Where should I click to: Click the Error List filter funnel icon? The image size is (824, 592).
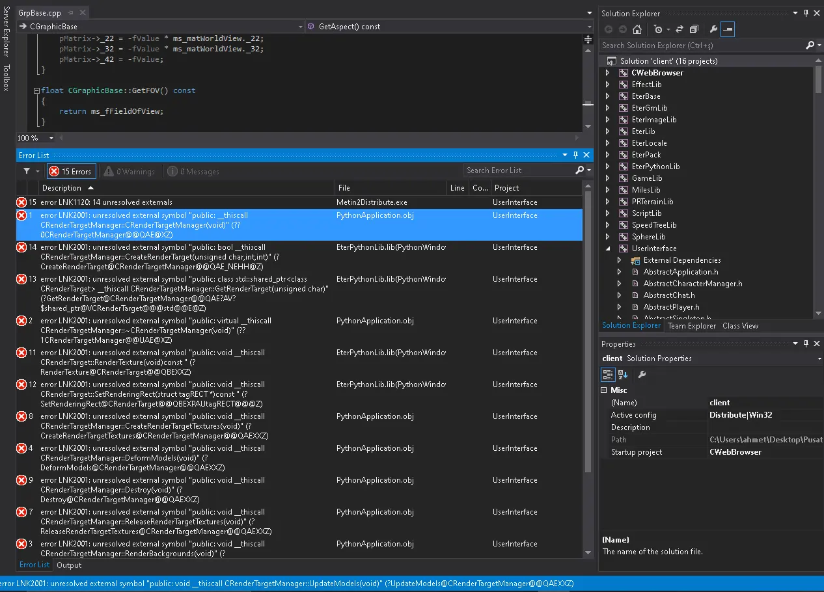27,171
